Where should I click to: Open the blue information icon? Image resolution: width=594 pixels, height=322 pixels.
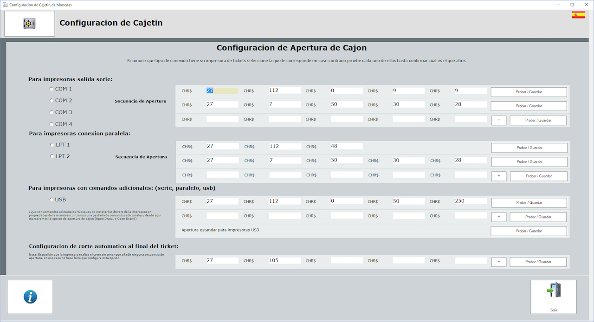click(x=30, y=297)
